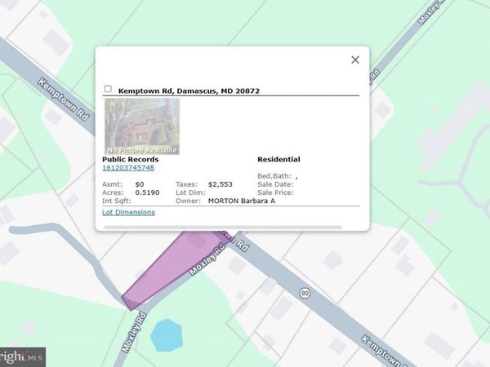Screen dimensions: 490x367
Task: Click Moxley Rd label near the pond
Action: pyautogui.click(x=134, y=333)
